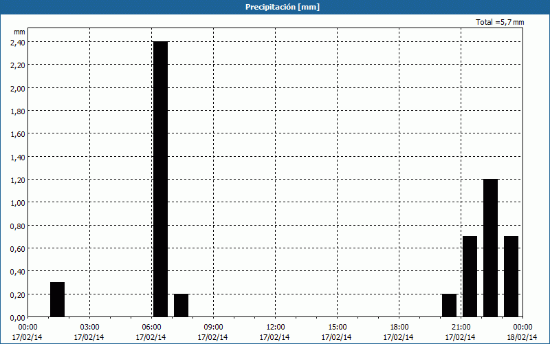
Task: Select the 2,00 y-axis value
Action: click(18, 88)
